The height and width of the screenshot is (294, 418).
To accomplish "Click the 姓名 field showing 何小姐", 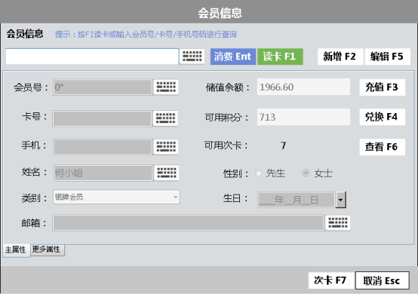I will click(103, 173).
